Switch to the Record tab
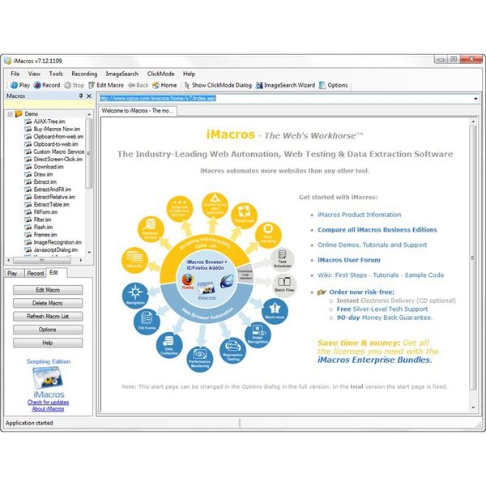This screenshot has width=486, height=486. pyautogui.click(x=35, y=273)
